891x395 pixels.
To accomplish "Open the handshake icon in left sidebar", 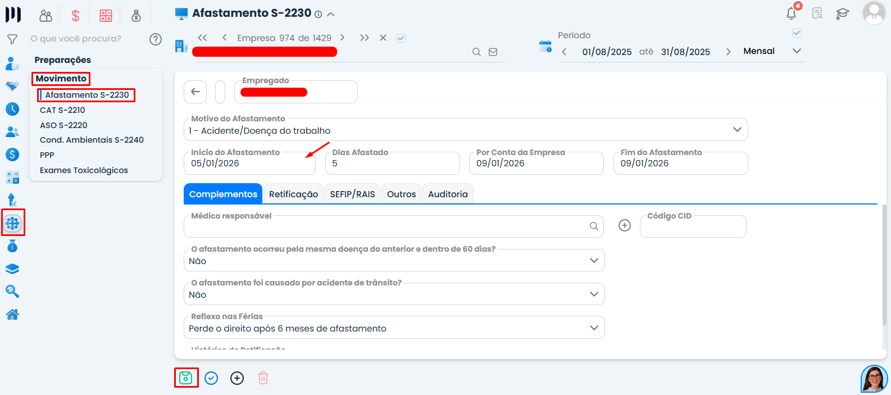I will (x=12, y=86).
